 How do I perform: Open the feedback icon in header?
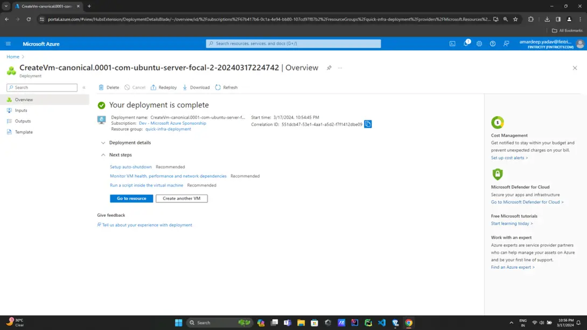point(506,43)
